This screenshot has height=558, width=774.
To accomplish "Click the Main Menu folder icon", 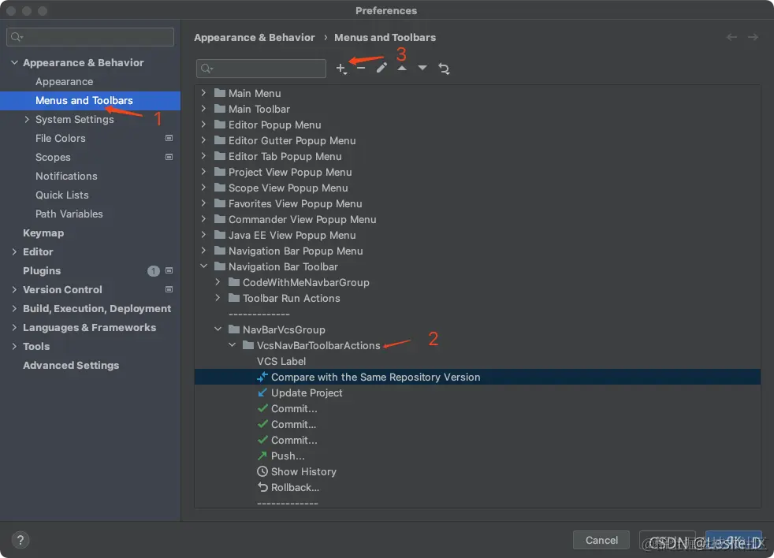I will 220,93.
